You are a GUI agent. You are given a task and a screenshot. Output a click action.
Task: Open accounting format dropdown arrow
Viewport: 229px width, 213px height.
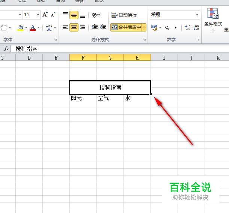(x=160, y=28)
